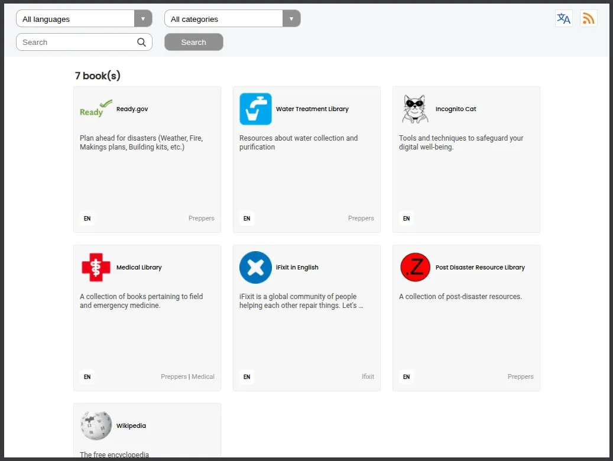Click the Medical Library red cross icon
The width and height of the screenshot is (613, 461).
96,267
